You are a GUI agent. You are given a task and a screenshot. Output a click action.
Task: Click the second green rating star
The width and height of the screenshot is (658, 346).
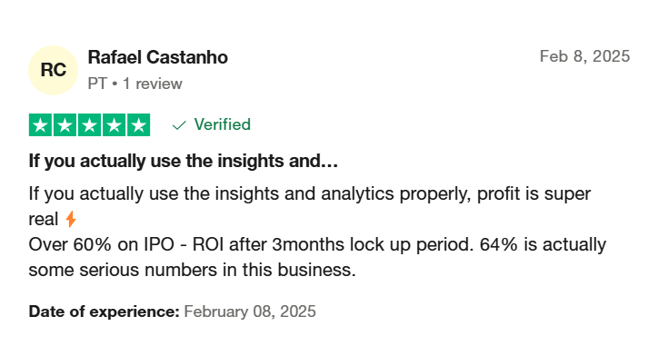point(65,125)
